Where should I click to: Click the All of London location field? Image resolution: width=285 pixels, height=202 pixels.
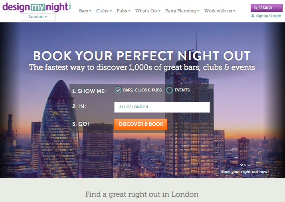162,107
